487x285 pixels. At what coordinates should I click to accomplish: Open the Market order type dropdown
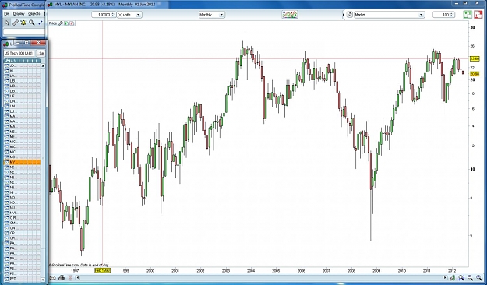[389, 15]
